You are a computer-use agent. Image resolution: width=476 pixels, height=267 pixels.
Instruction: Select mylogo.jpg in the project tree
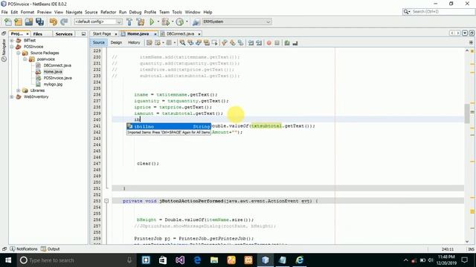click(x=53, y=85)
